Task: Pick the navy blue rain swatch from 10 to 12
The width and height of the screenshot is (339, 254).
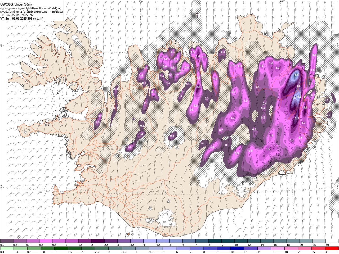Action: click(x=237, y=248)
